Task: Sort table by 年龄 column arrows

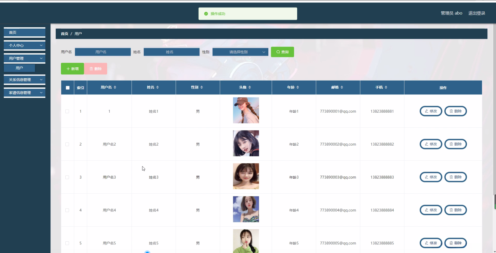Action: pyautogui.click(x=298, y=87)
